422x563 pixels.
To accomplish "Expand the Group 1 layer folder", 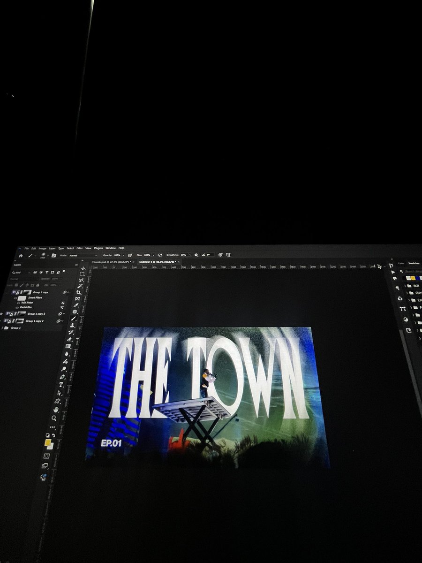I will coord(2,327).
